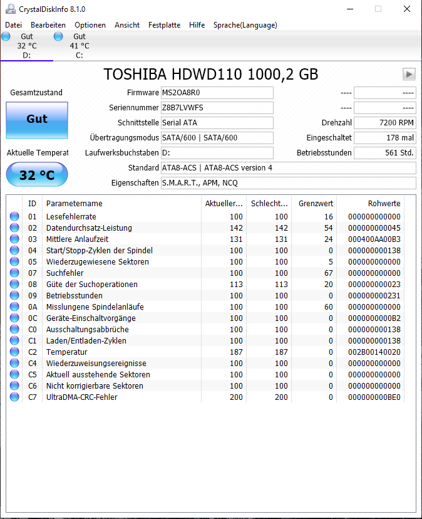This screenshot has width=422, height=519.
Task: Click status orb for Temperatur C2 row
Action: coord(14,352)
